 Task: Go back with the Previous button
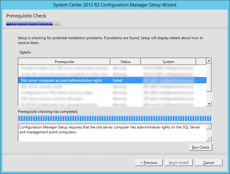click(x=149, y=163)
